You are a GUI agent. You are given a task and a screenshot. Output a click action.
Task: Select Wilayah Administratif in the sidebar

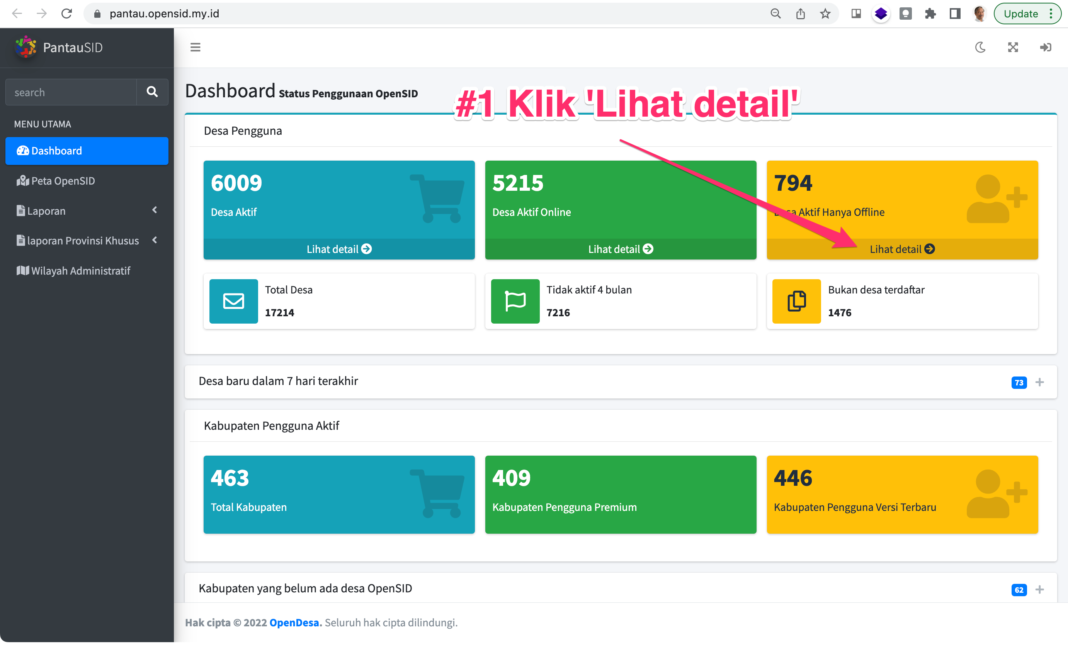point(80,270)
